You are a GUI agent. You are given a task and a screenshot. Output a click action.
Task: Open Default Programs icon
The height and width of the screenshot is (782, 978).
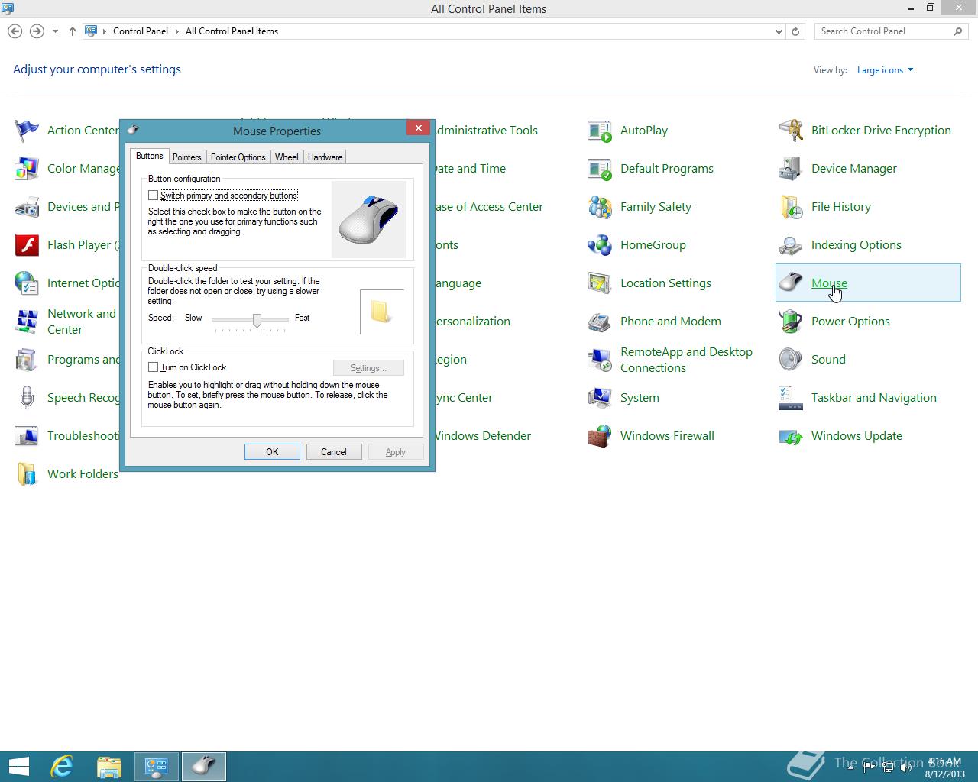[x=600, y=169]
